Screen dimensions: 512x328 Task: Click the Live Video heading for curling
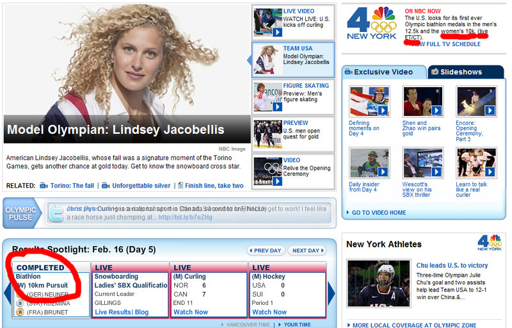[x=299, y=11]
